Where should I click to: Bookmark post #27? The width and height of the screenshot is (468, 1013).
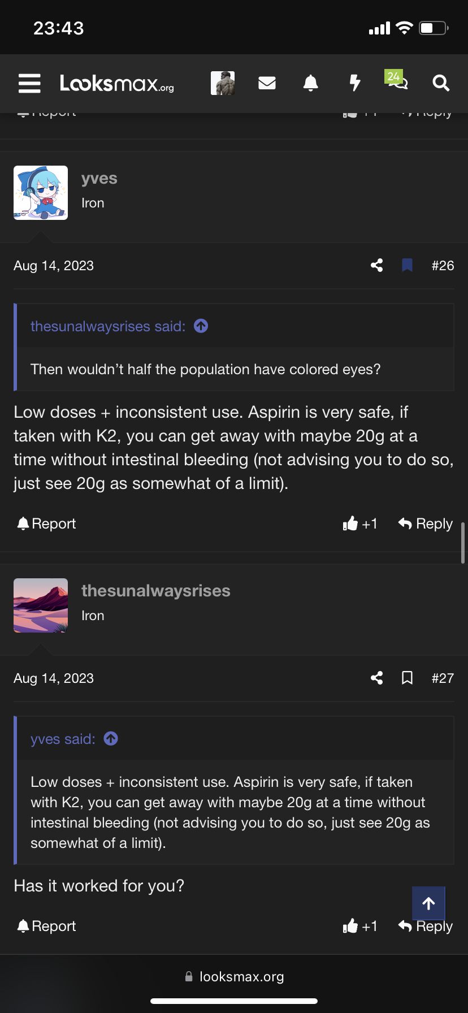(407, 678)
